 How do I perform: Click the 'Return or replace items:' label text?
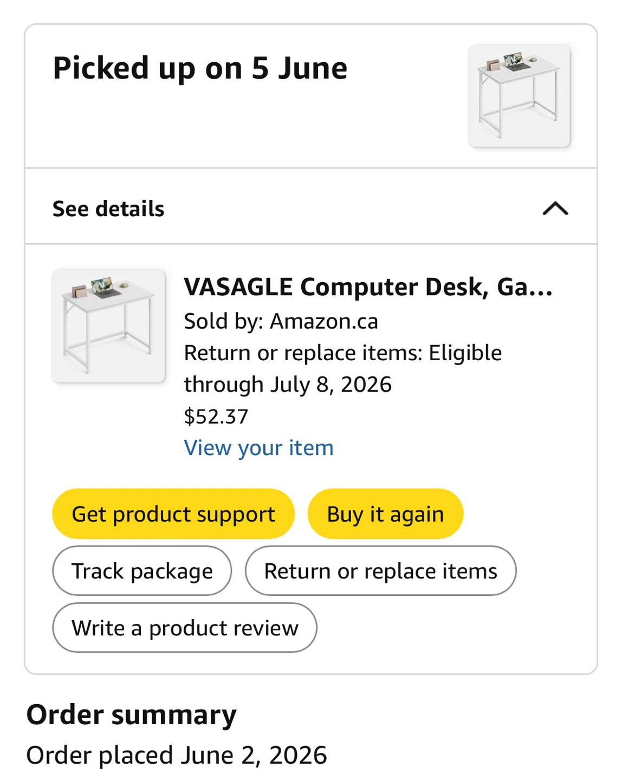(303, 353)
